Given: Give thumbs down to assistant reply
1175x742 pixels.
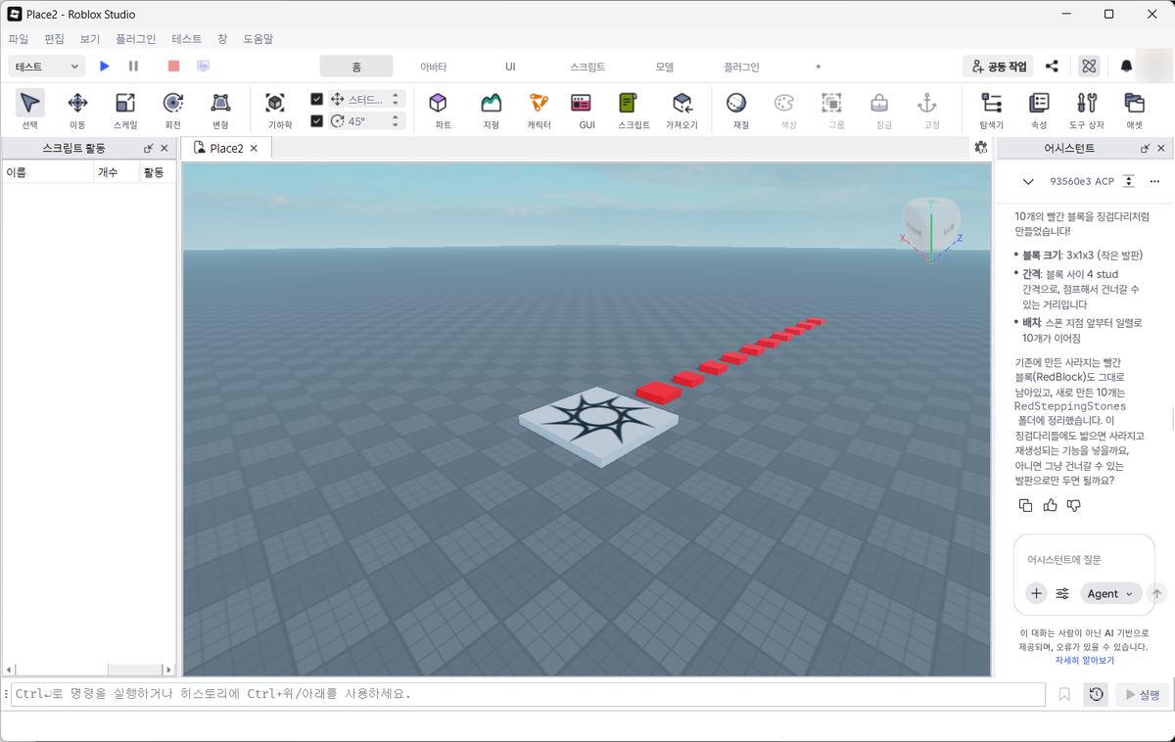Looking at the screenshot, I should coord(1074,505).
